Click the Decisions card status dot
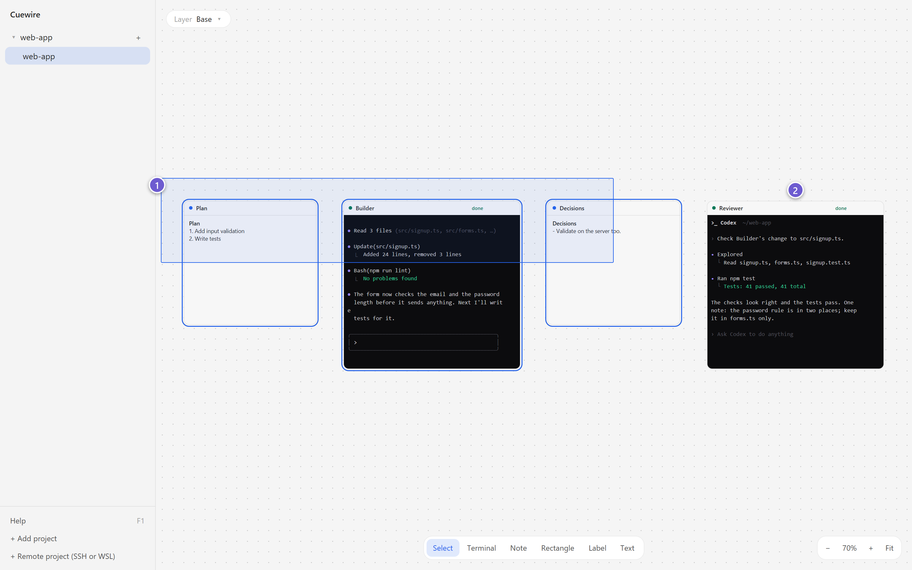The height and width of the screenshot is (570, 912). 554,208
